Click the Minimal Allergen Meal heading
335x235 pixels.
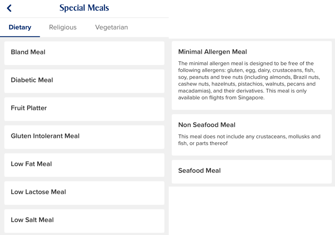click(212, 52)
